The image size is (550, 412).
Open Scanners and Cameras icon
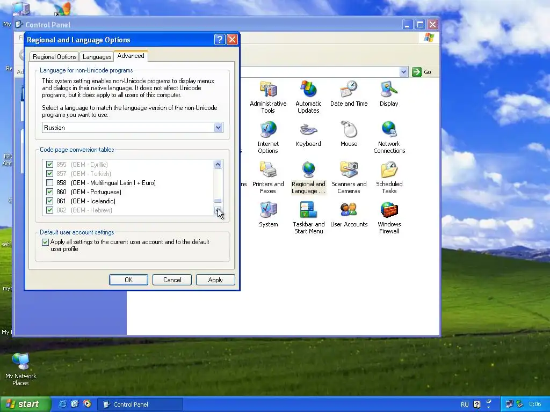(x=349, y=170)
